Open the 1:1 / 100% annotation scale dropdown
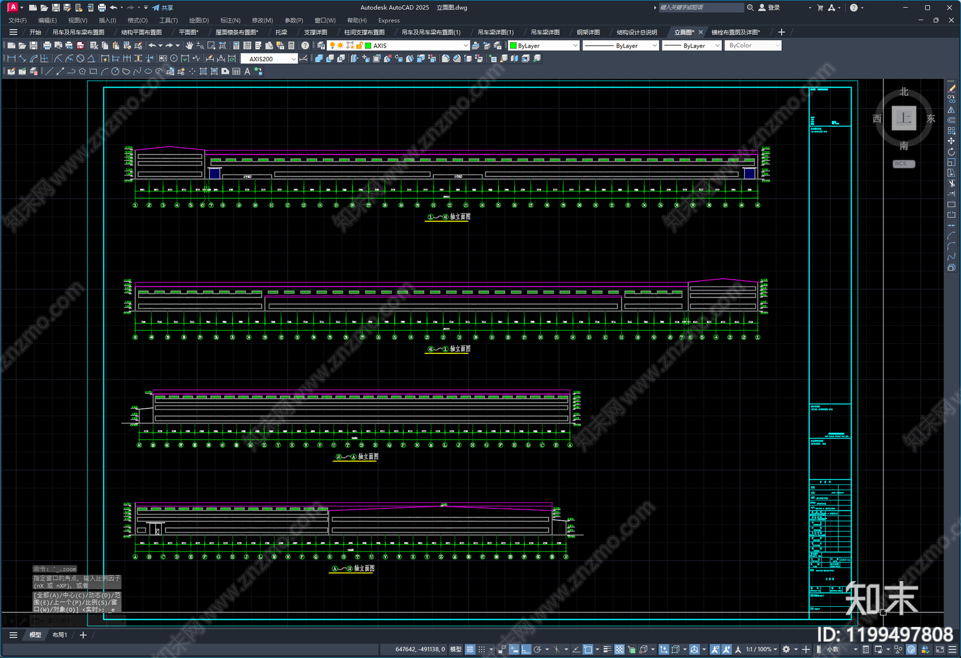Image resolution: width=961 pixels, height=658 pixels. click(x=762, y=650)
